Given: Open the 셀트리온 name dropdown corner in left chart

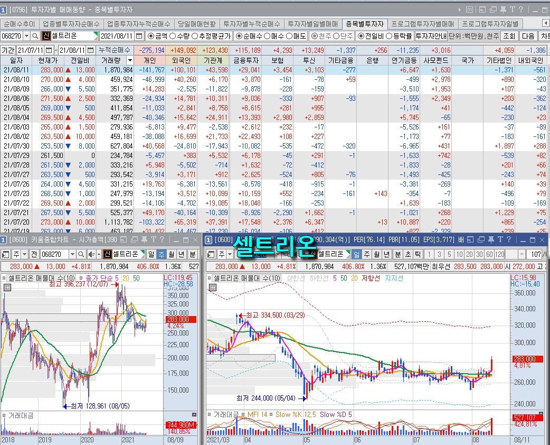Looking at the screenshot, I should (x=143, y=252).
